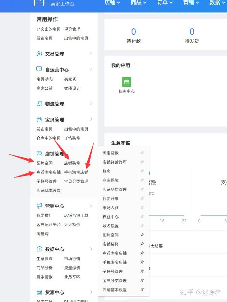Open 手机淘宝店铺 in the sidebar

pos(76,172)
